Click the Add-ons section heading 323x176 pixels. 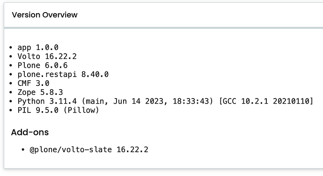point(30,132)
